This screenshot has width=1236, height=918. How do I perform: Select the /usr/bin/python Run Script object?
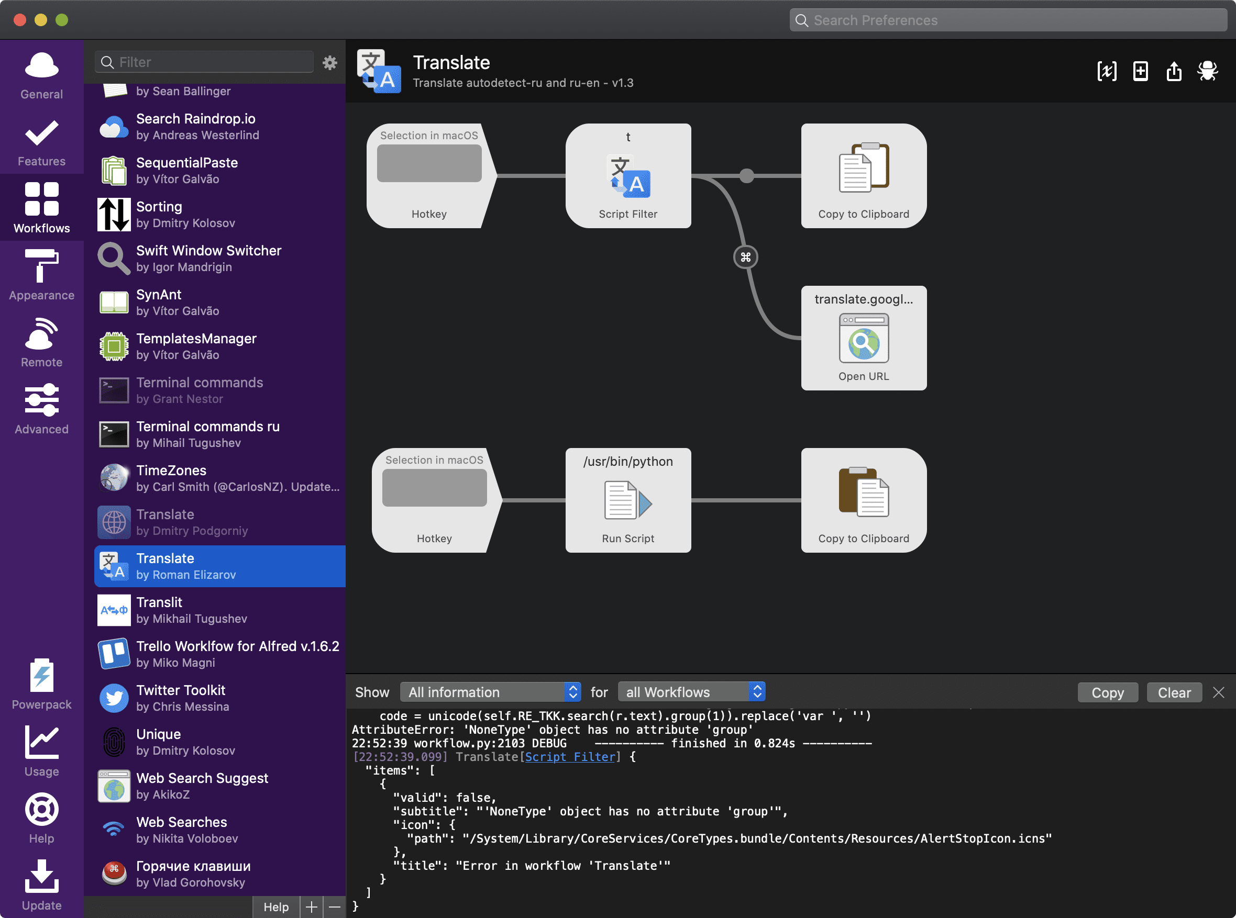pos(628,500)
